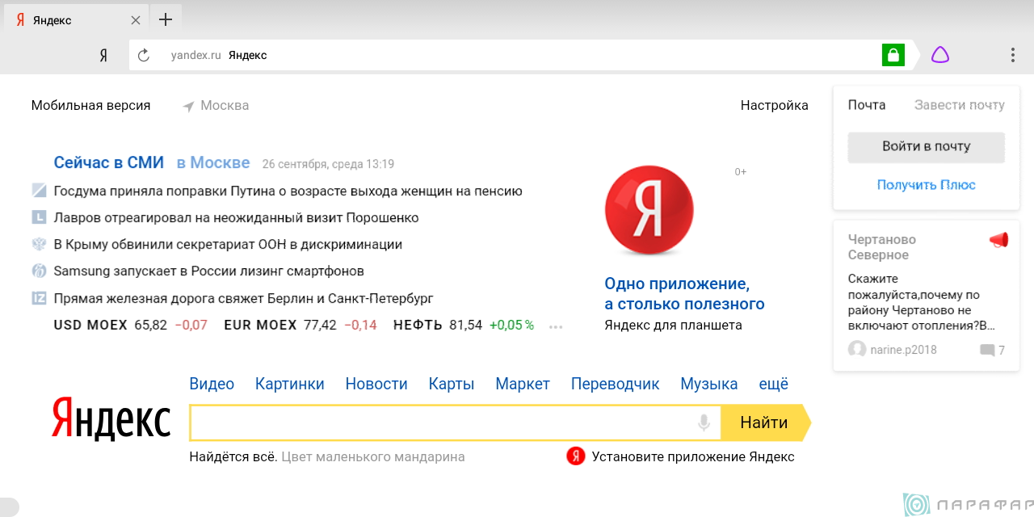Click the reload page icon
The width and height of the screenshot is (1034, 517).
144,55
